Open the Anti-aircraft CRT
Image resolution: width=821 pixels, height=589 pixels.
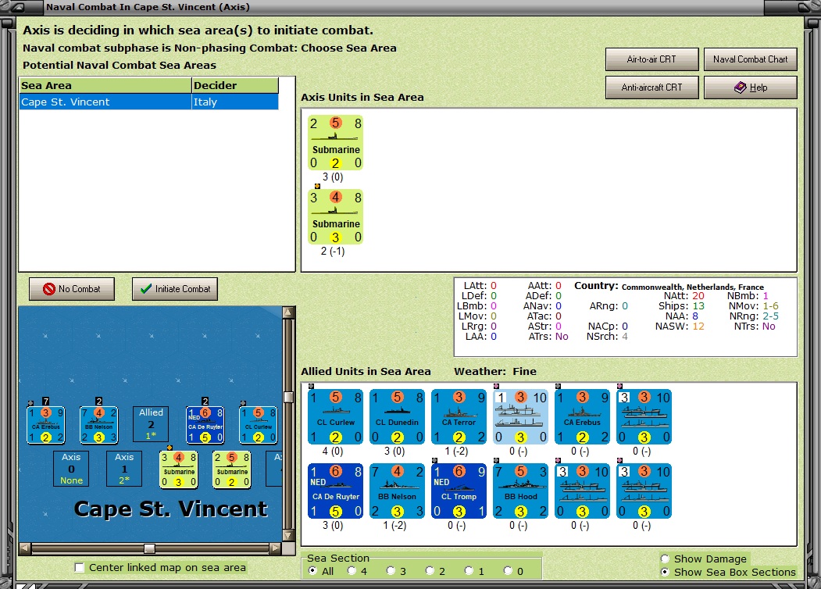[x=651, y=87]
